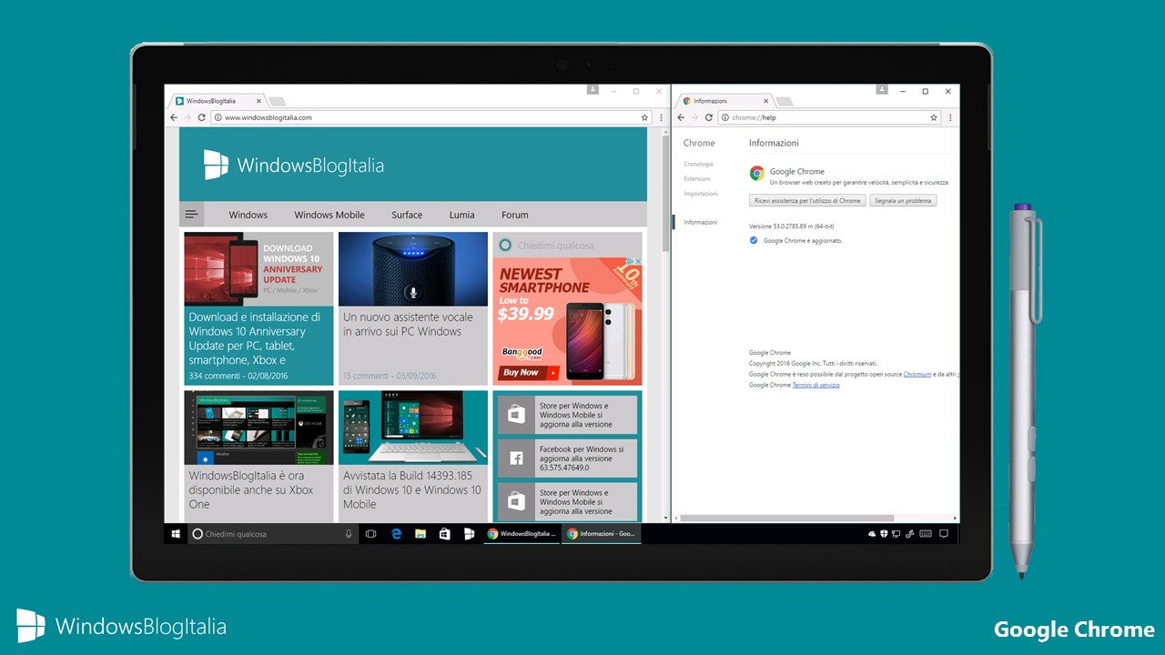
Task: Open the Windows section in the site menu
Action: click(x=248, y=215)
